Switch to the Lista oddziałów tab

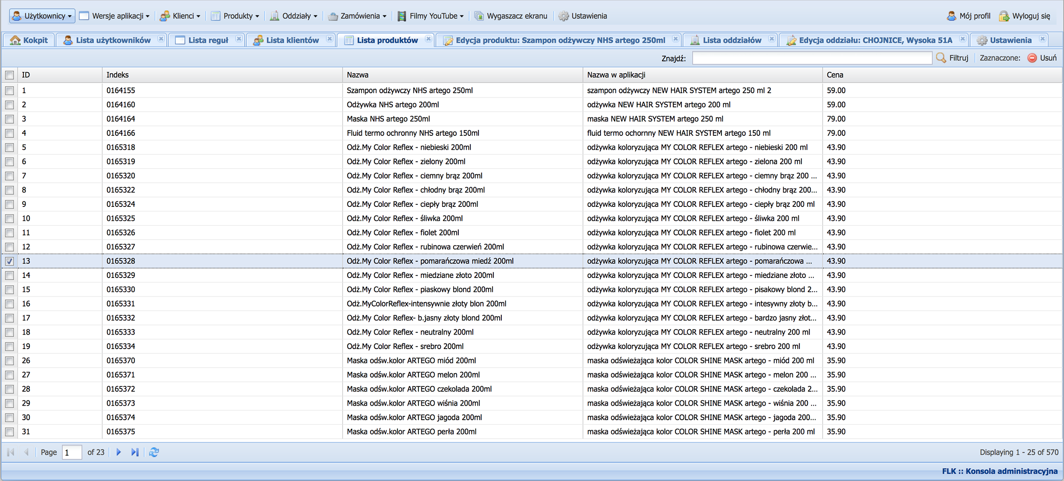tap(731, 40)
